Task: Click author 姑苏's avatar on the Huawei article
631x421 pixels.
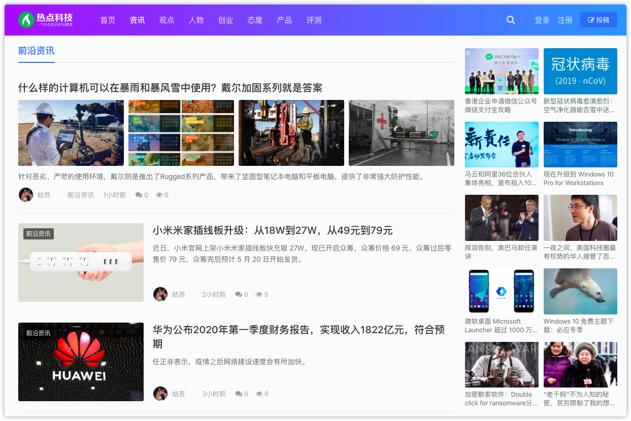Action: [160, 393]
